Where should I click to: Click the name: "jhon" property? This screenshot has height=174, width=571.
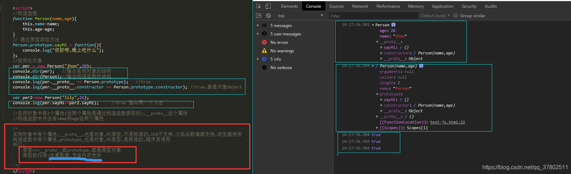coord(393,36)
